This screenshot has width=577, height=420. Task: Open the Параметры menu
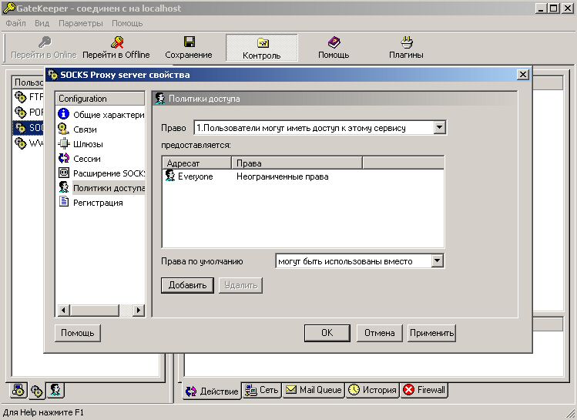[x=81, y=23]
